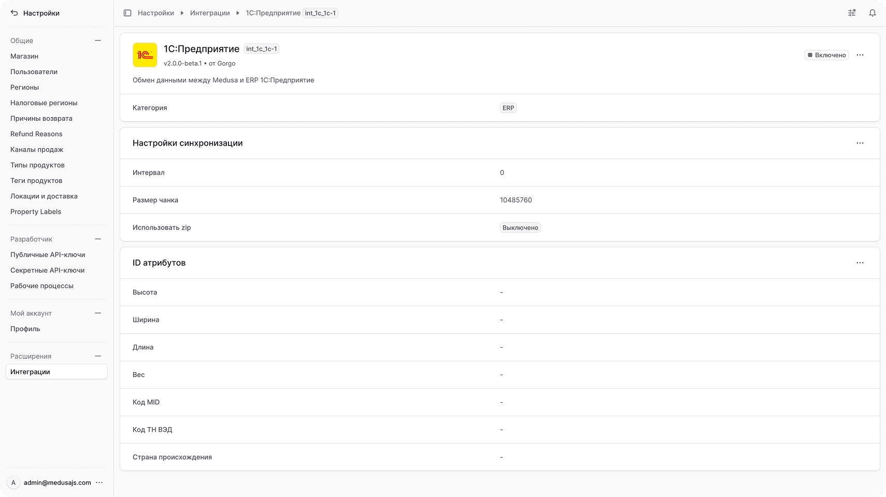
Task: Click the Длина attribute label
Action: [x=143, y=347]
